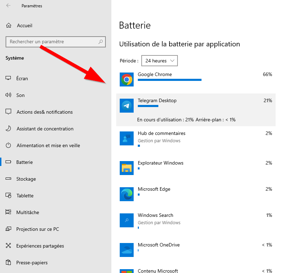Image resolution: width=292 pixels, height=273 pixels.
Task: Select the Microsoft Edge entry name
Action: pos(154,189)
